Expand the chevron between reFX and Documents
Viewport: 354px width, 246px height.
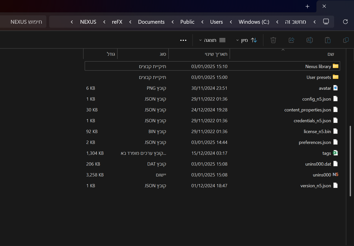pos(130,22)
